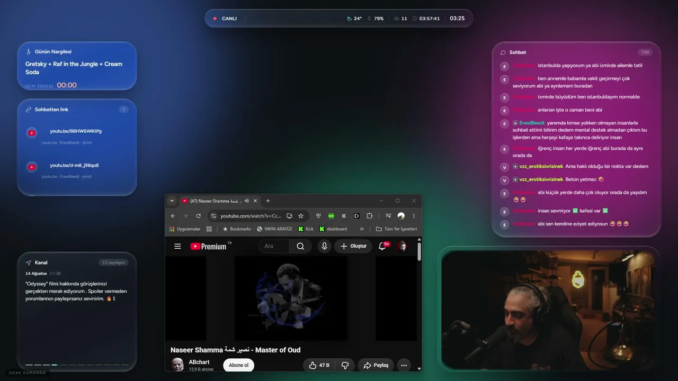The width and height of the screenshot is (678, 381).
Task: Open the Chrome three-dot menu
Action: click(414, 216)
